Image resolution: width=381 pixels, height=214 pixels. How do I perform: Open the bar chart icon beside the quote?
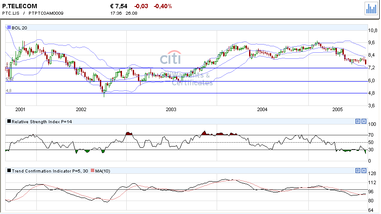[371, 9]
